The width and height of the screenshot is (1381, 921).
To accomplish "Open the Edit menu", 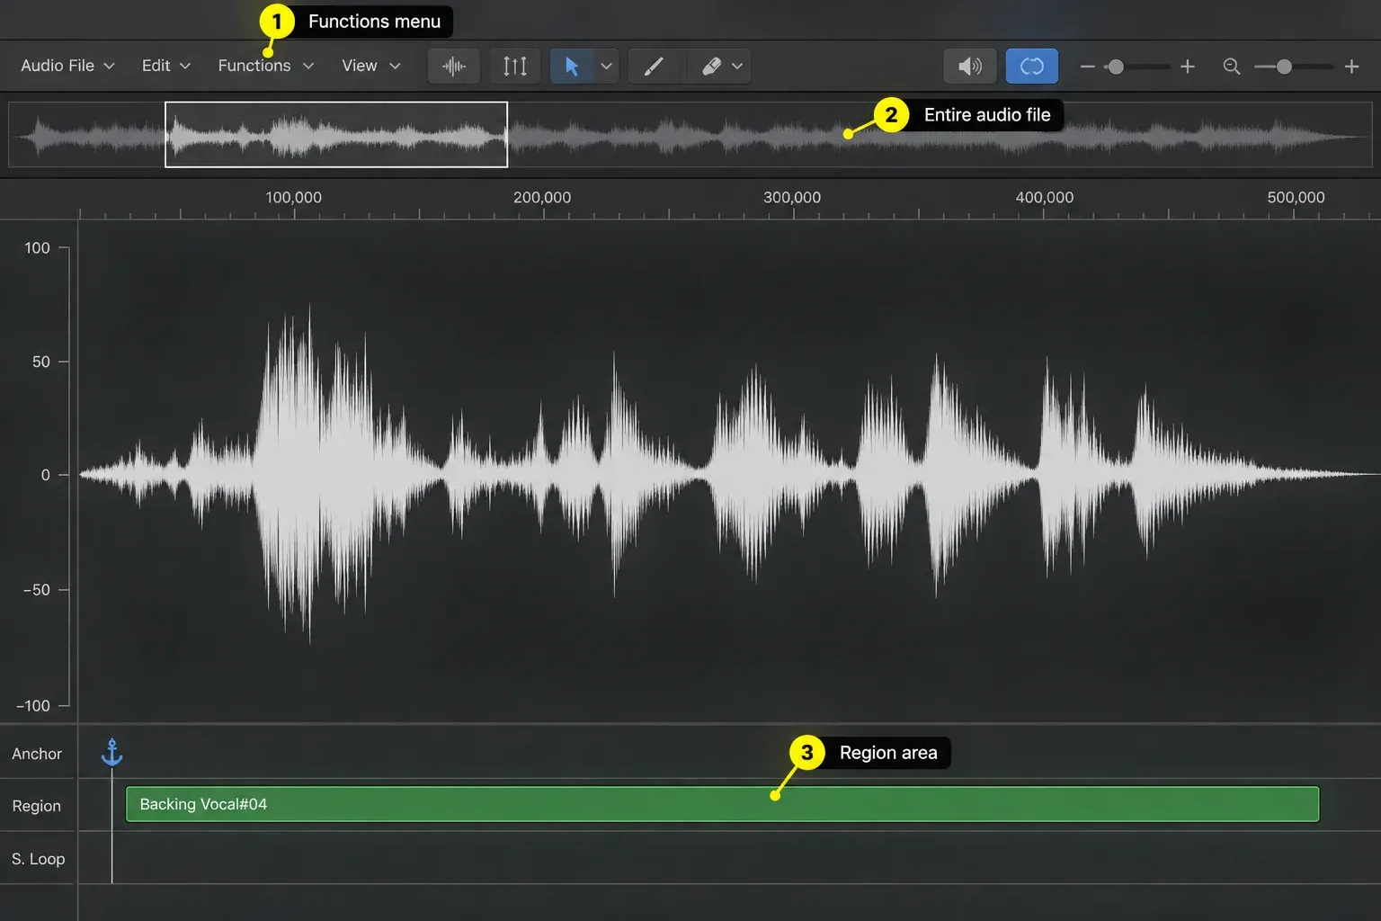I will (166, 66).
